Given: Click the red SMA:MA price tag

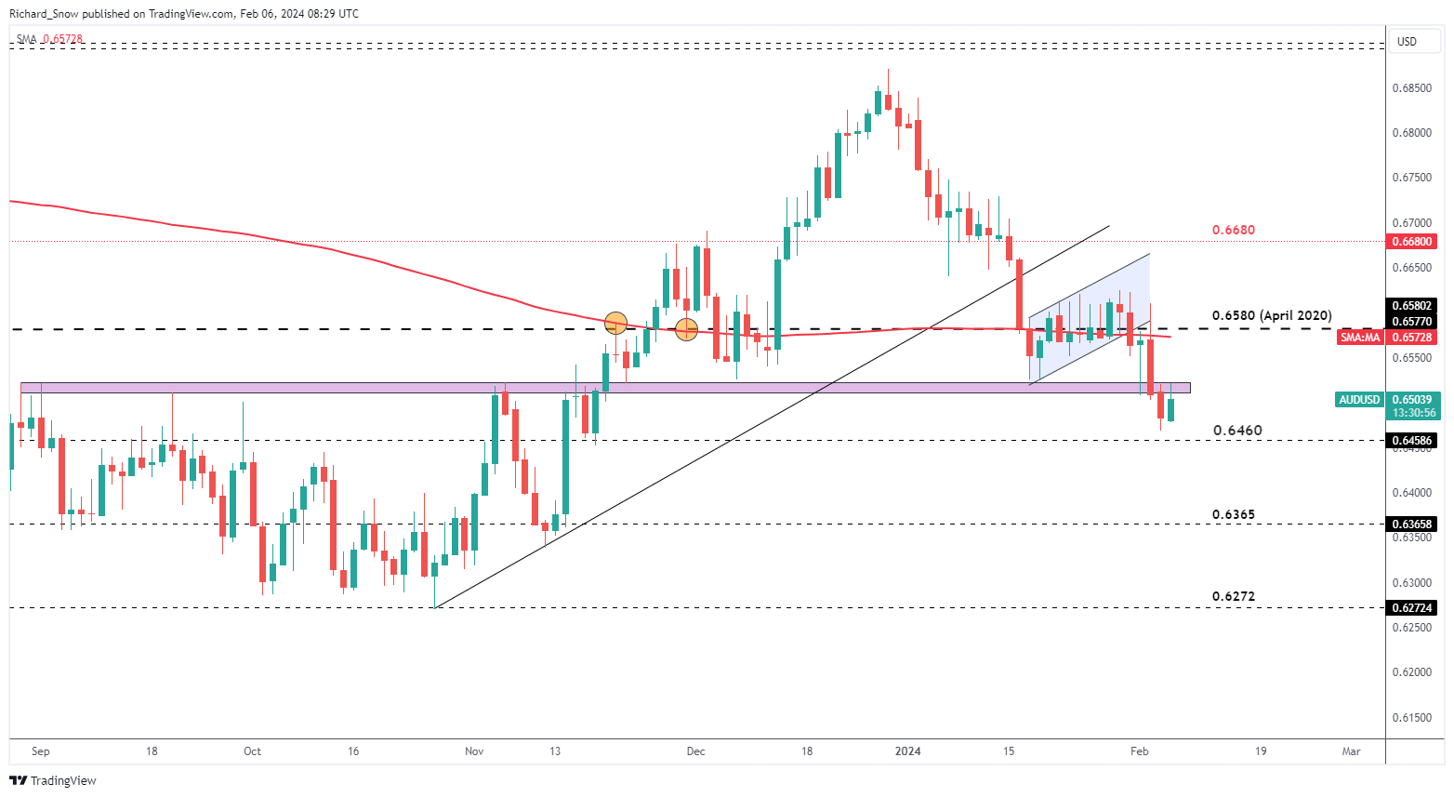Looking at the screenshot, I should (1360, 338).
